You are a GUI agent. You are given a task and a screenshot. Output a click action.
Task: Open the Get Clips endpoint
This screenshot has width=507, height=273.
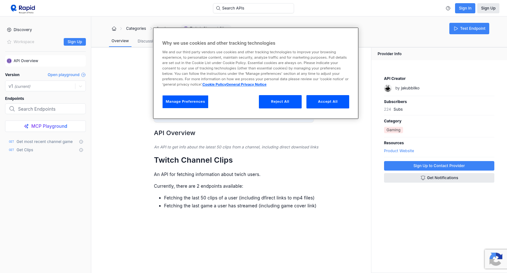(x=25, y=150)
